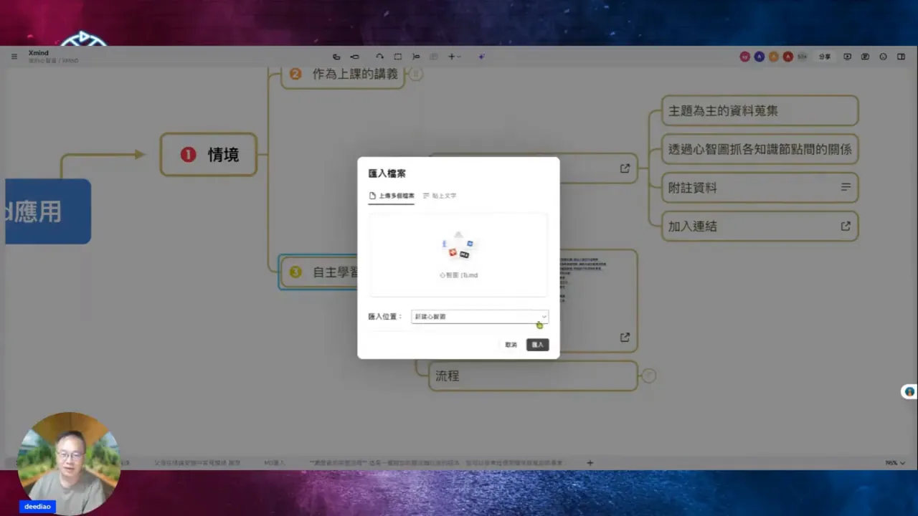View the 50+ collaborators list

coord(802,57)
